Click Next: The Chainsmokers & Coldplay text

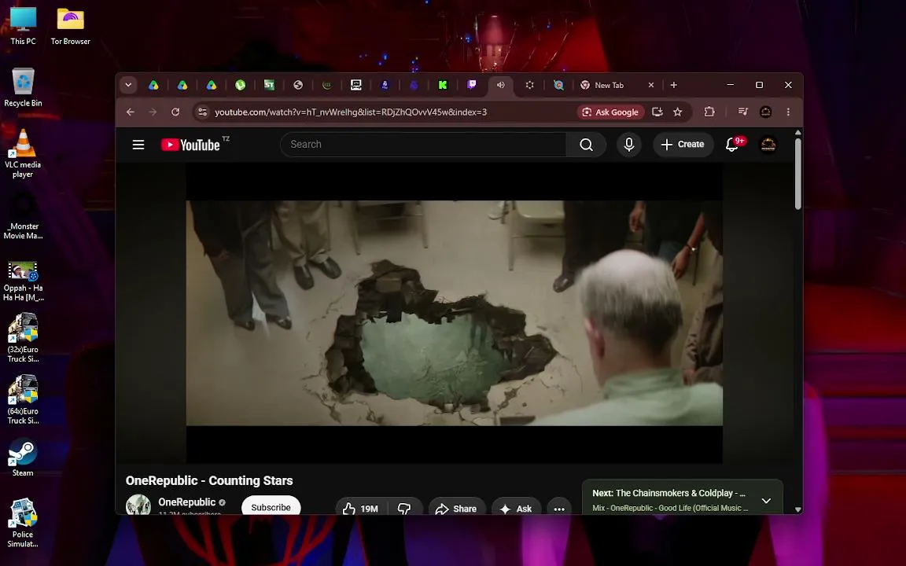point(668,493)
